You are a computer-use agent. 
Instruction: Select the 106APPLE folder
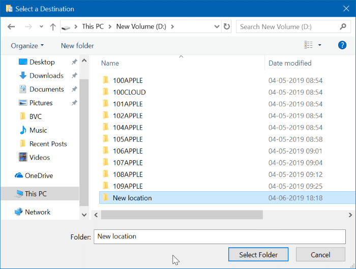tap(128, 151)
